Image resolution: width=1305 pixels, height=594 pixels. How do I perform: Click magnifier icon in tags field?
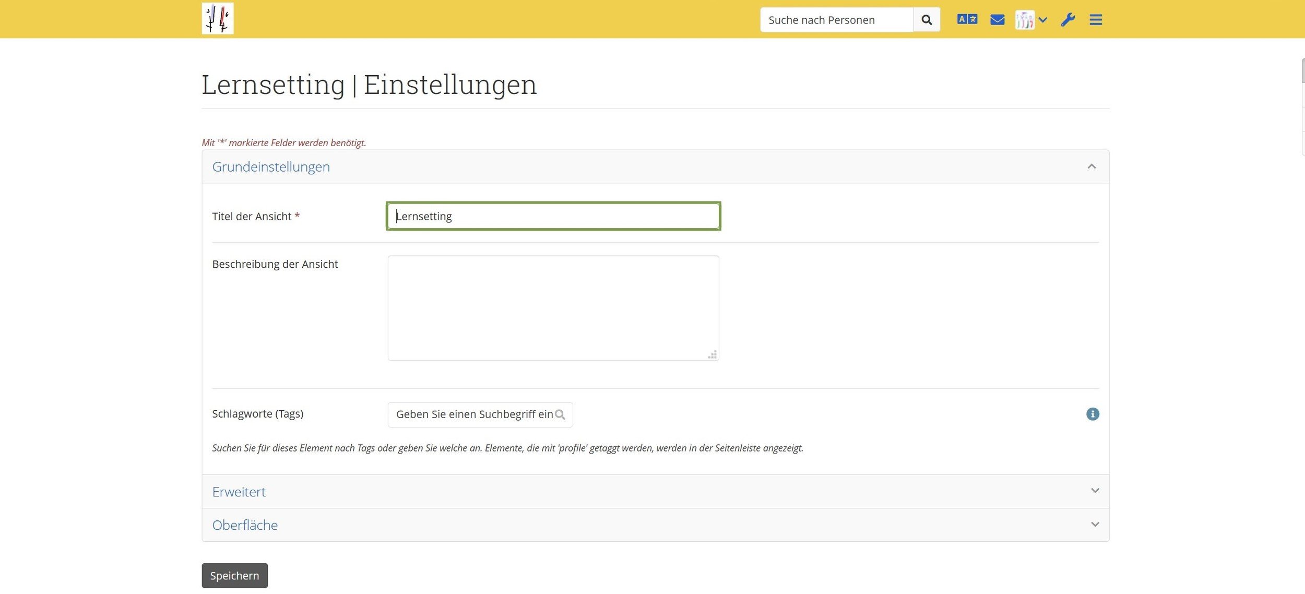(560, 414)
